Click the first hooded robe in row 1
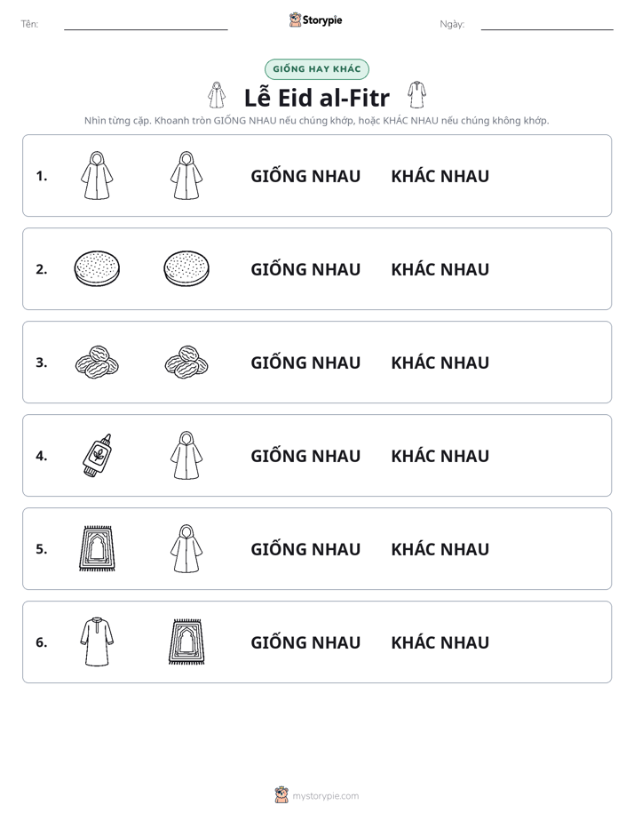Screen dimensions: 634x821 [98, 175]
